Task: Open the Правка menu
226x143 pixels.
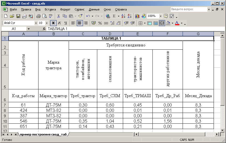Action: coord(26,9)
